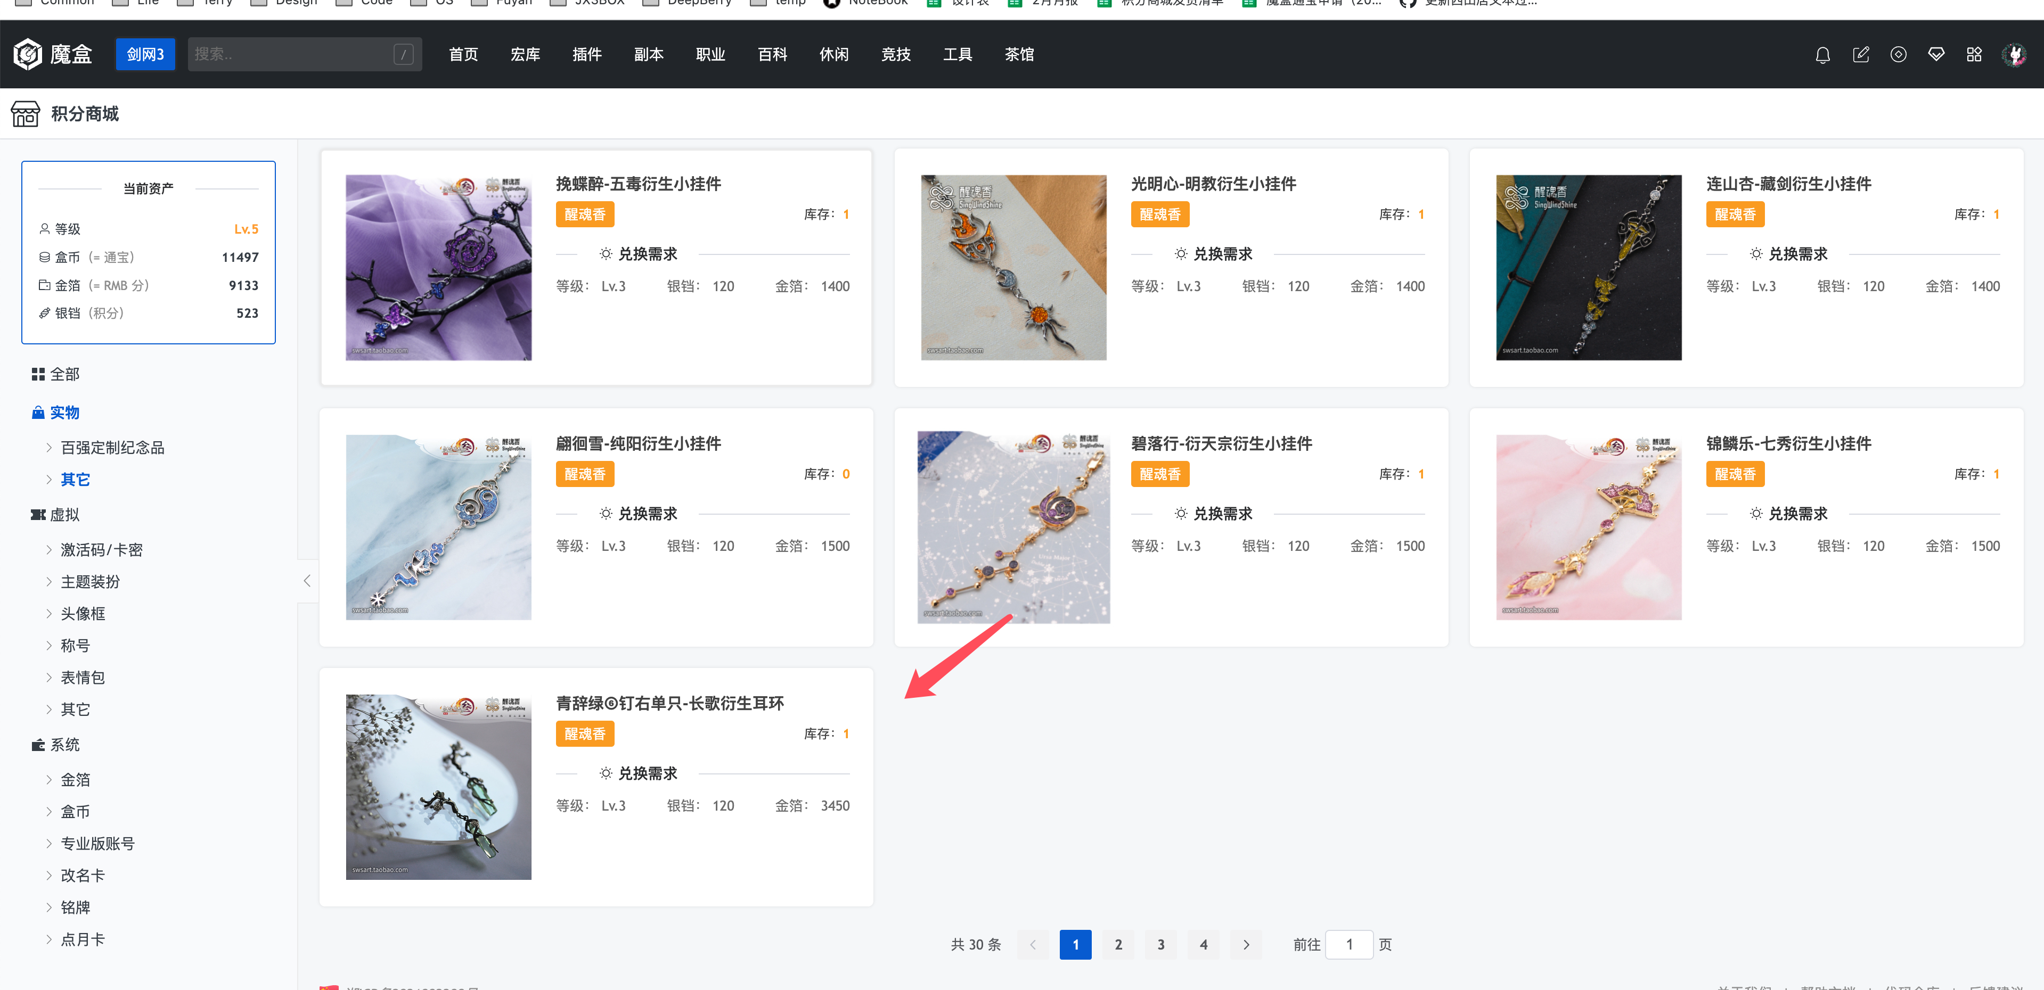Image resolution: width=2044 pixels, height=990 pixels.
Task: Go to page 2
Action: coord(1118,944)
